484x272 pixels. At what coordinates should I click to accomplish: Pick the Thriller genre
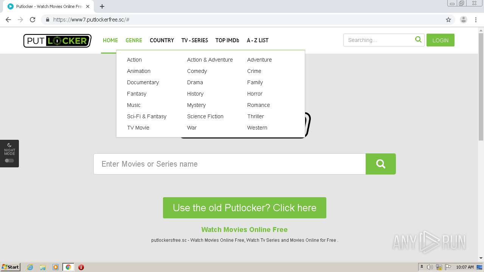coord(256,116)
